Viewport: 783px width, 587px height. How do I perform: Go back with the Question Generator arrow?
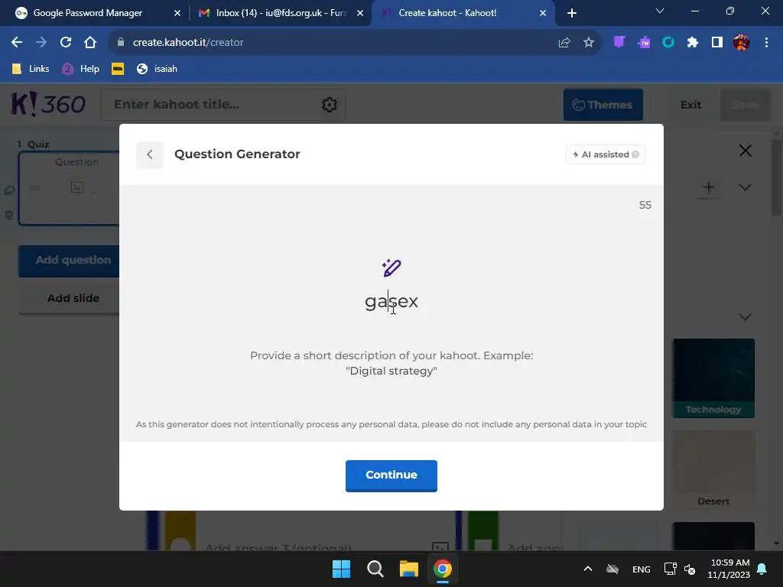coord(150,154)
